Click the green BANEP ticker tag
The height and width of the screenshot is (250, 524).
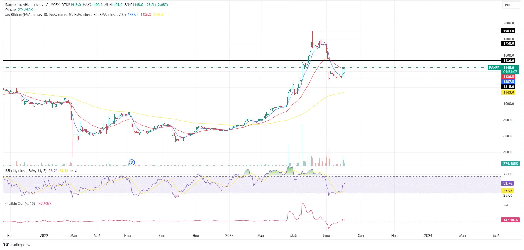click(494, 68)
